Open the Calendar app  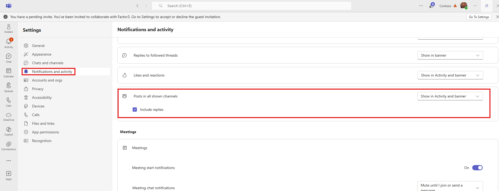coord(9,73)
